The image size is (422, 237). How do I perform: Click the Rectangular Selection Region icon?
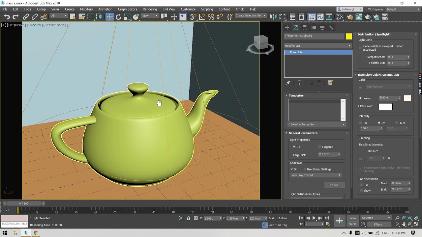click(x=90, y=17)
